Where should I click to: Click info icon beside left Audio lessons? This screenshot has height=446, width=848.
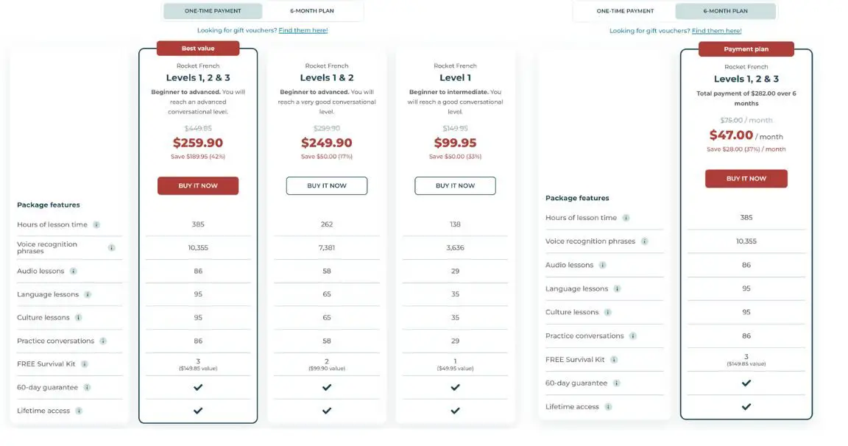(x=73, y=271)
